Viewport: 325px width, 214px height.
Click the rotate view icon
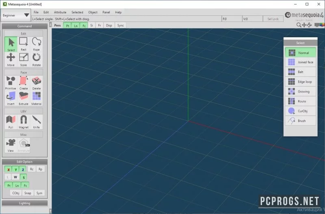[309, 25]
